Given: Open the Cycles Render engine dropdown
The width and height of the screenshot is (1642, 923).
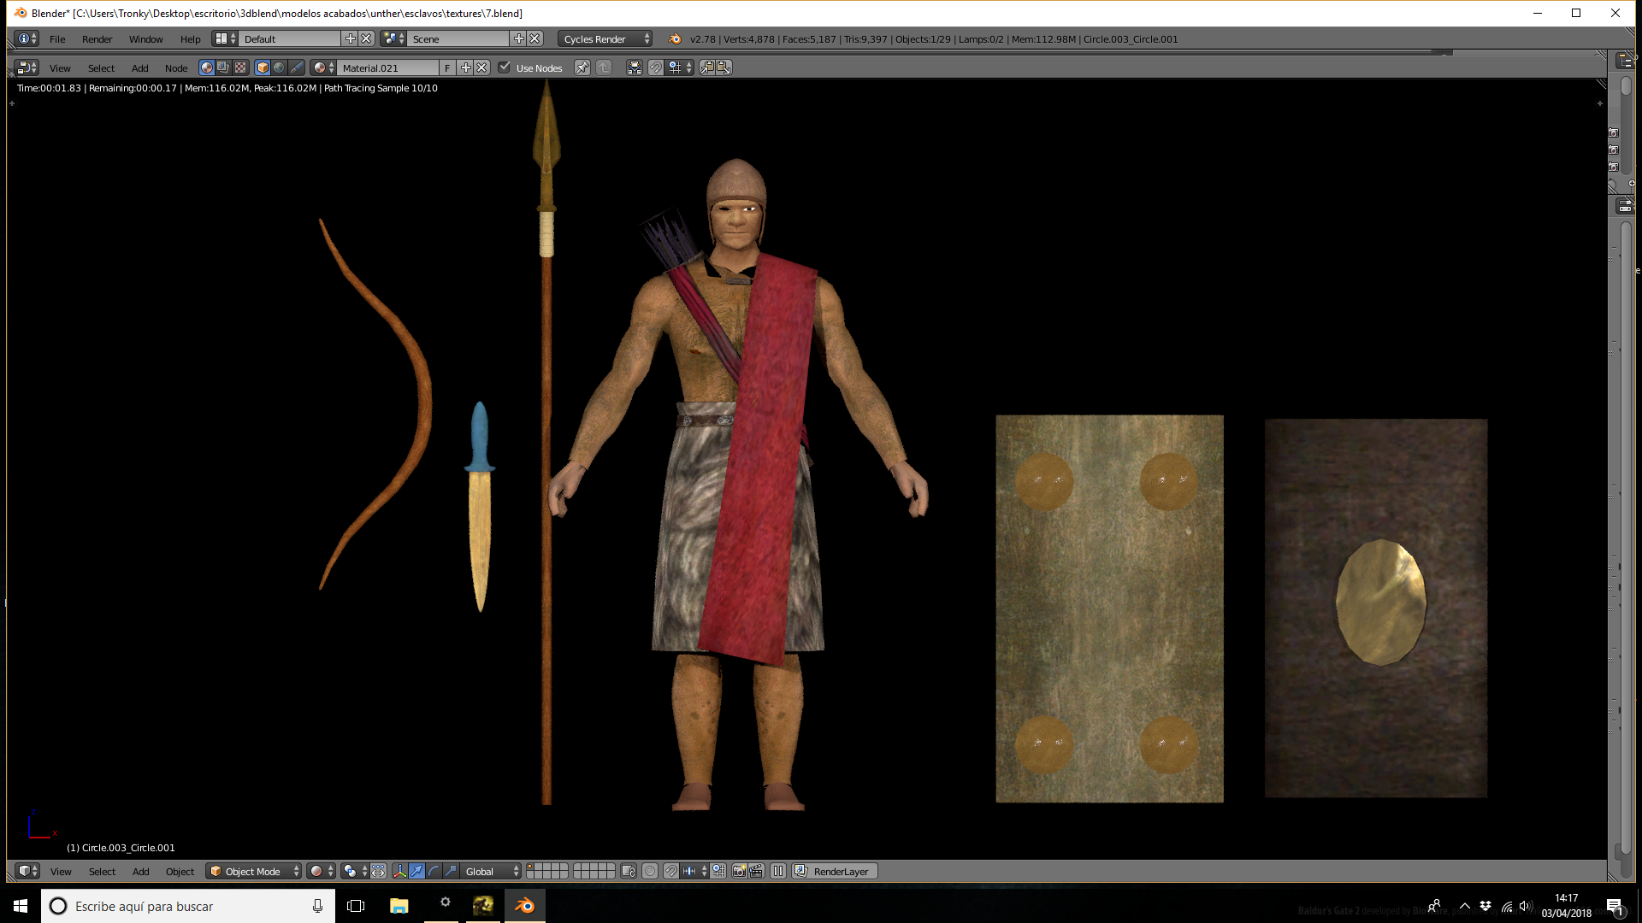Looking at the screenshot, I should click(x=605, y=38).
